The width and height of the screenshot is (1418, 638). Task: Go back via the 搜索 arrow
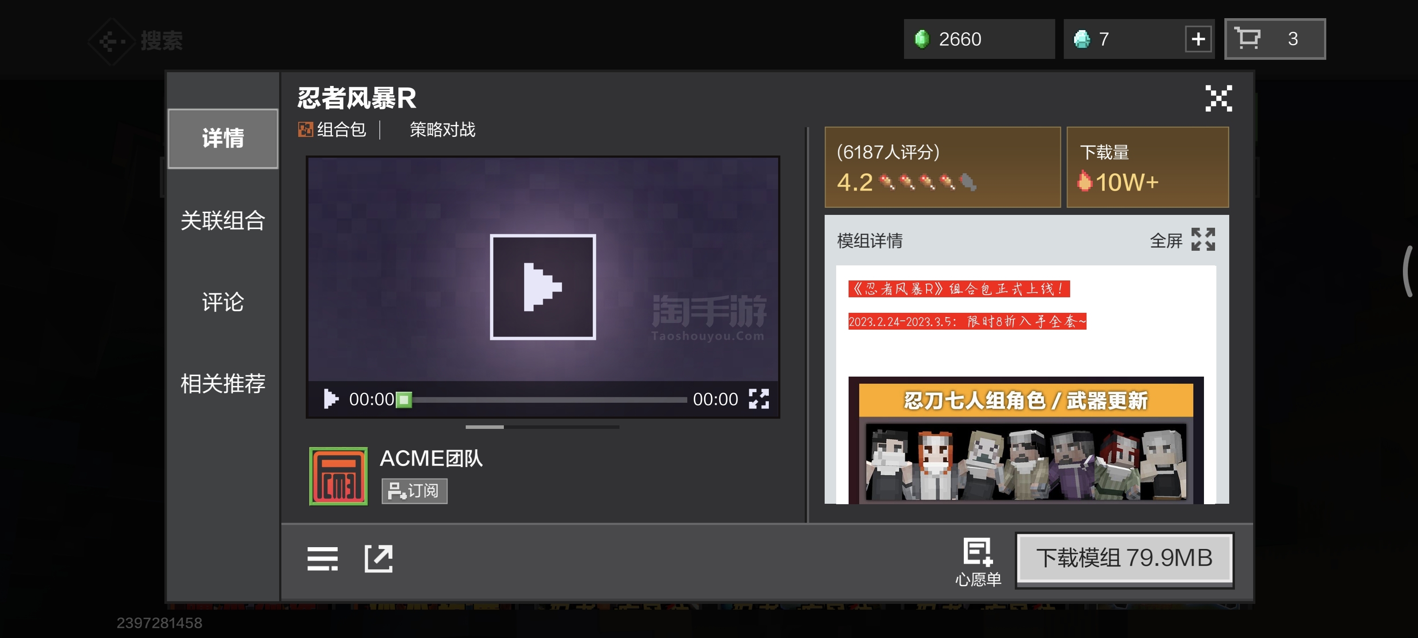tap(112, 41)
